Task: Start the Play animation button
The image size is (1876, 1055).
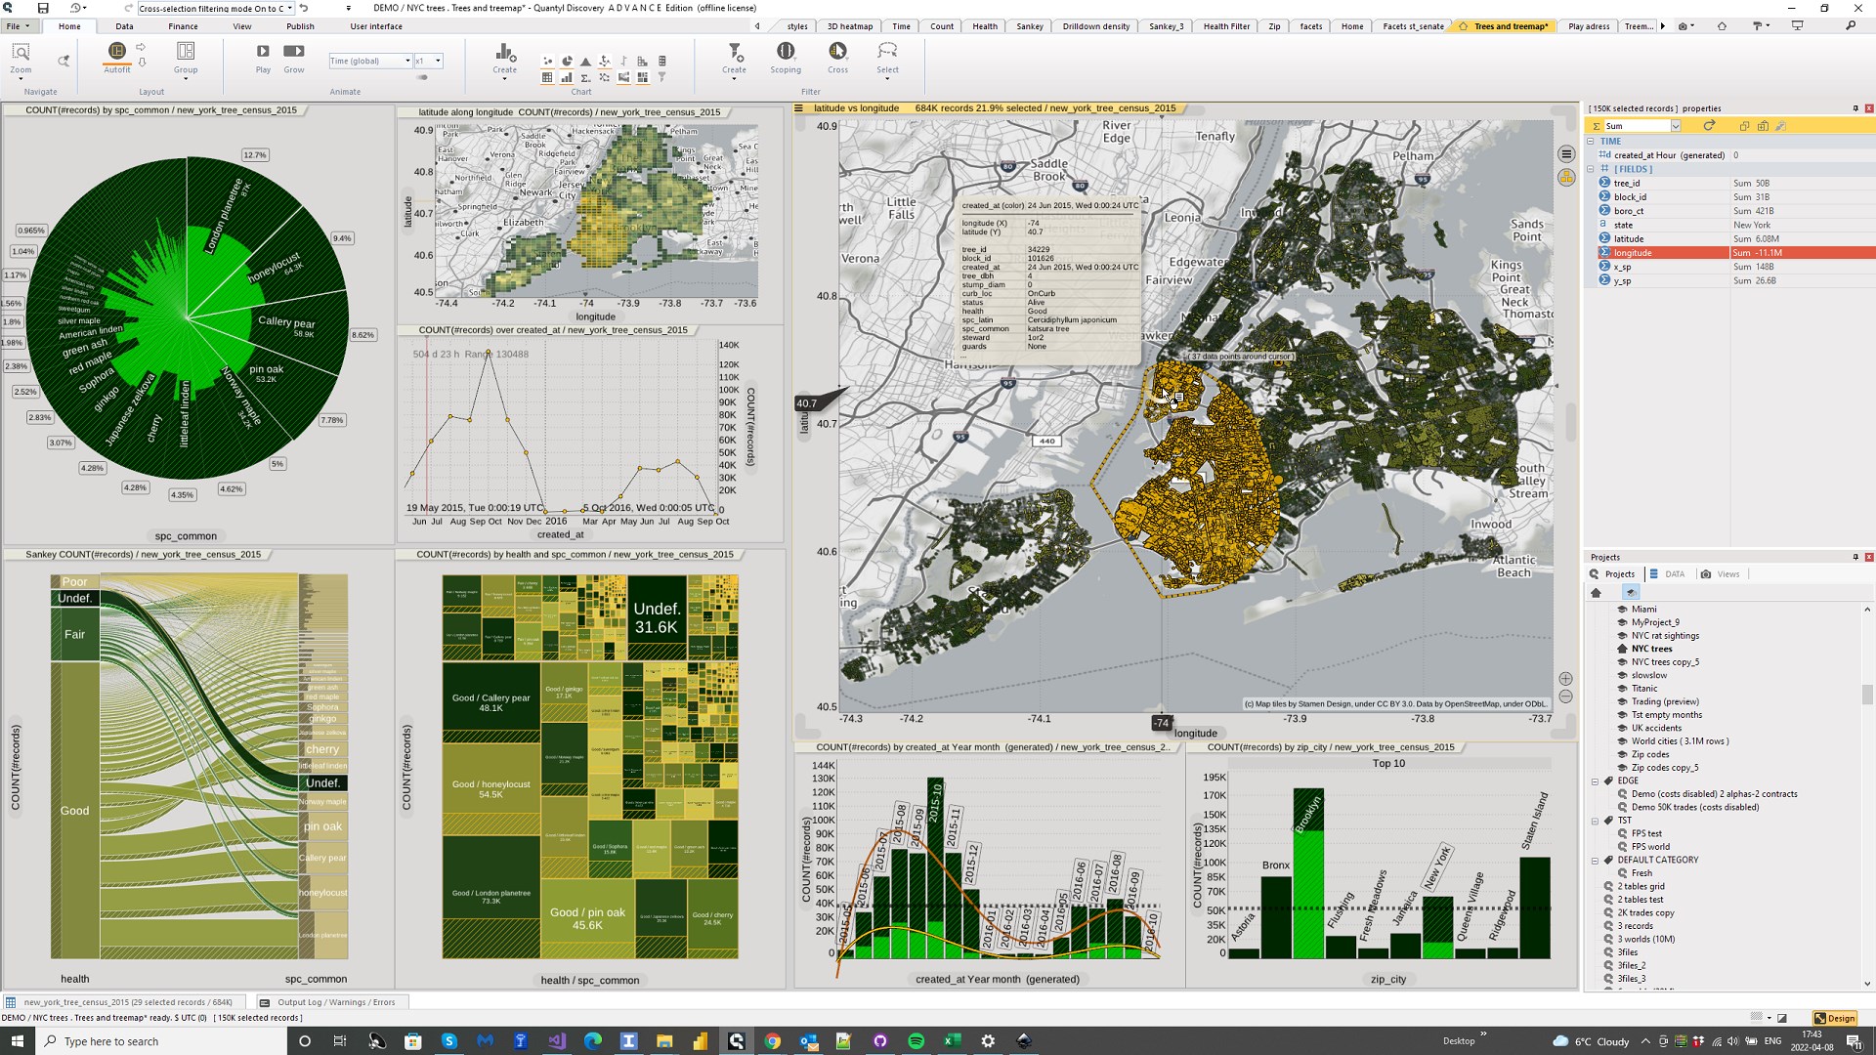Action: 263,51
